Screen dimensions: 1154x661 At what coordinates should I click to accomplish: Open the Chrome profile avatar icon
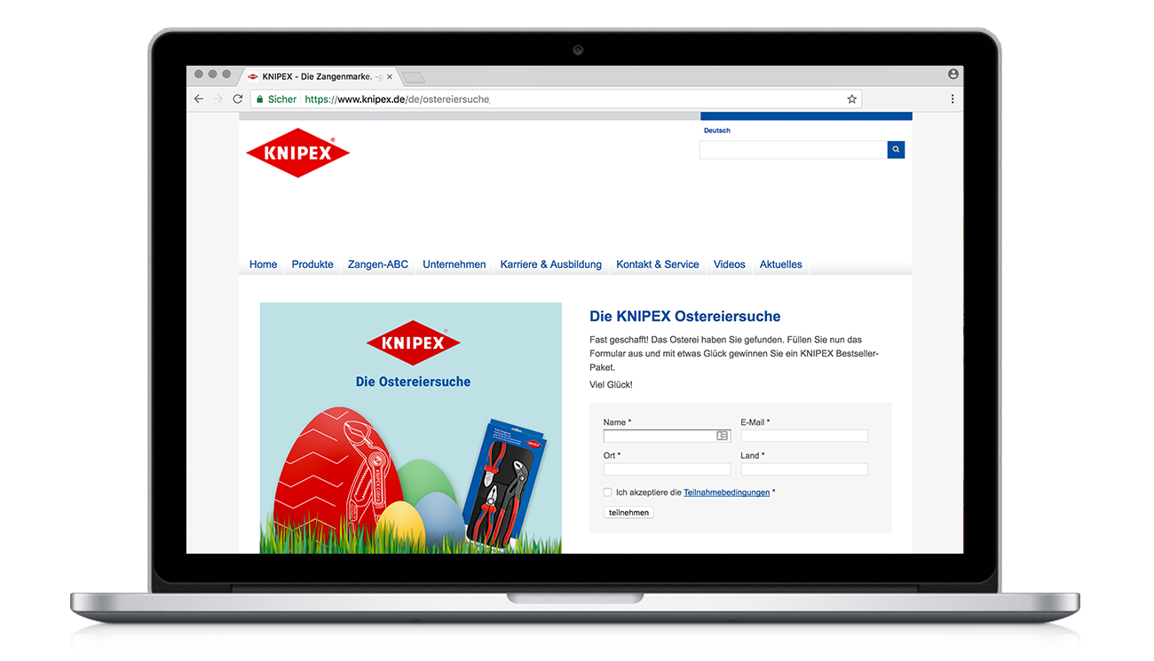point(953,75)
